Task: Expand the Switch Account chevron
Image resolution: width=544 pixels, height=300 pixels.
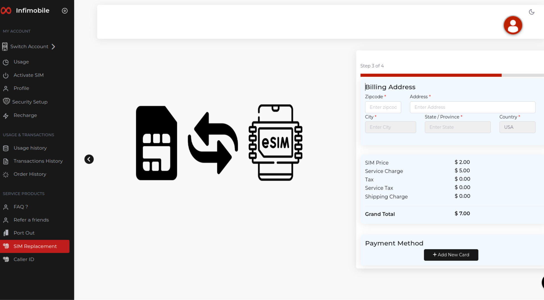Action: click(54, 47)
